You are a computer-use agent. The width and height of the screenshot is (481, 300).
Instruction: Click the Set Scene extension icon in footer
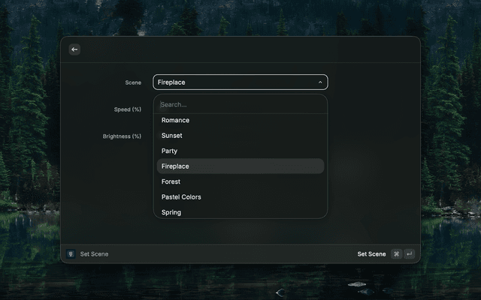(71, 254)
